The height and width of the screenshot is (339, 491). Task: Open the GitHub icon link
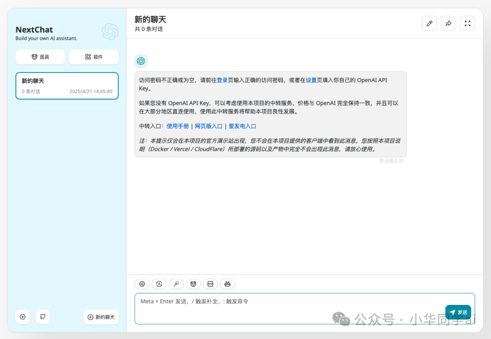coord(43,317)
